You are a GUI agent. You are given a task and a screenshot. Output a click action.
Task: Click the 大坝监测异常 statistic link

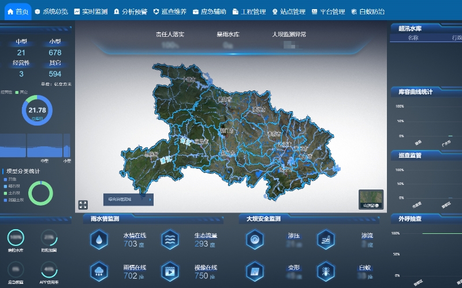[x=289, y=35]
